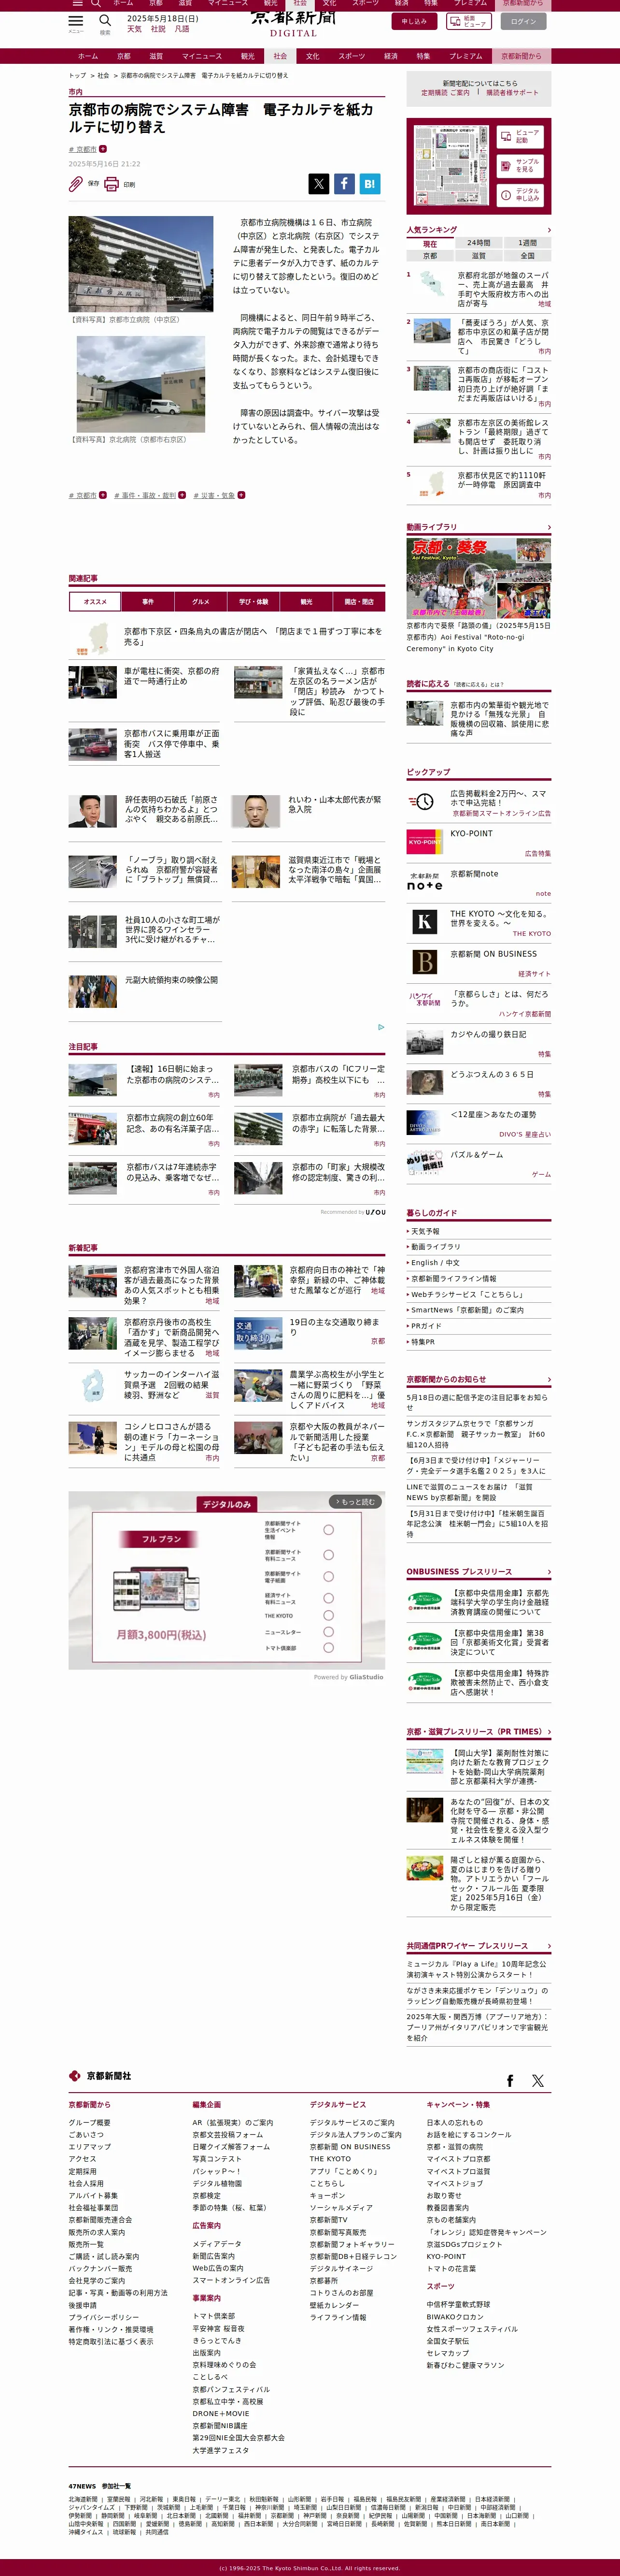
Task: Open 天気 link under date
Action: [134, 29]
